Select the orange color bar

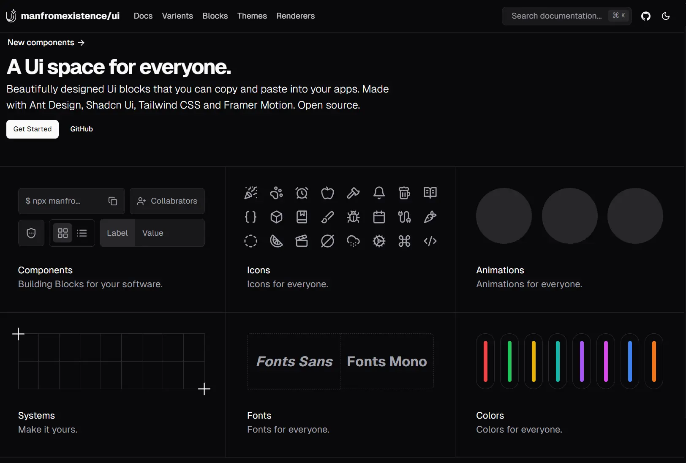(x=654, y=361)
